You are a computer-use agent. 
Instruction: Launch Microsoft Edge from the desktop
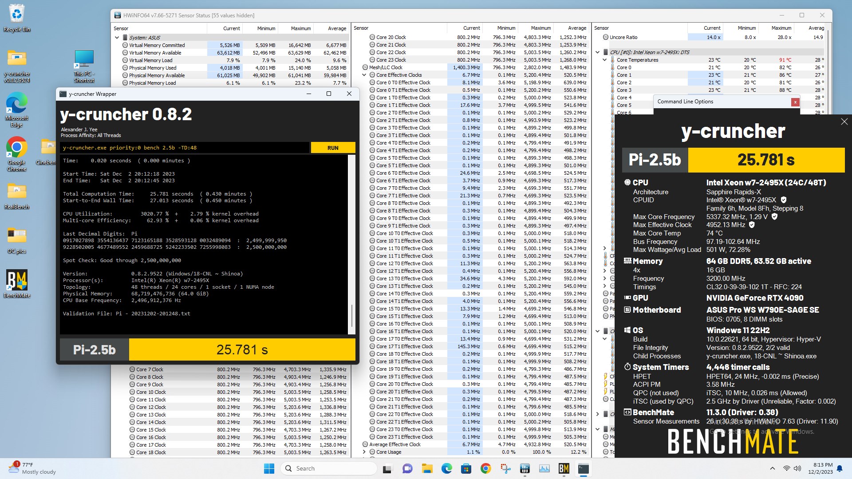coord(17,110)
